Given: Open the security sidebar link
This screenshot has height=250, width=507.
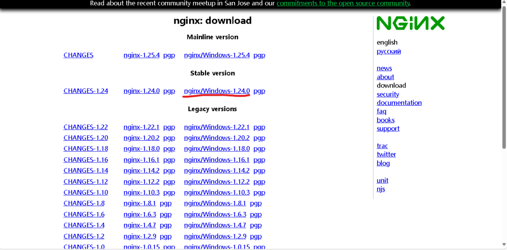Looking at the screenshot, I should tap(388, 94).
